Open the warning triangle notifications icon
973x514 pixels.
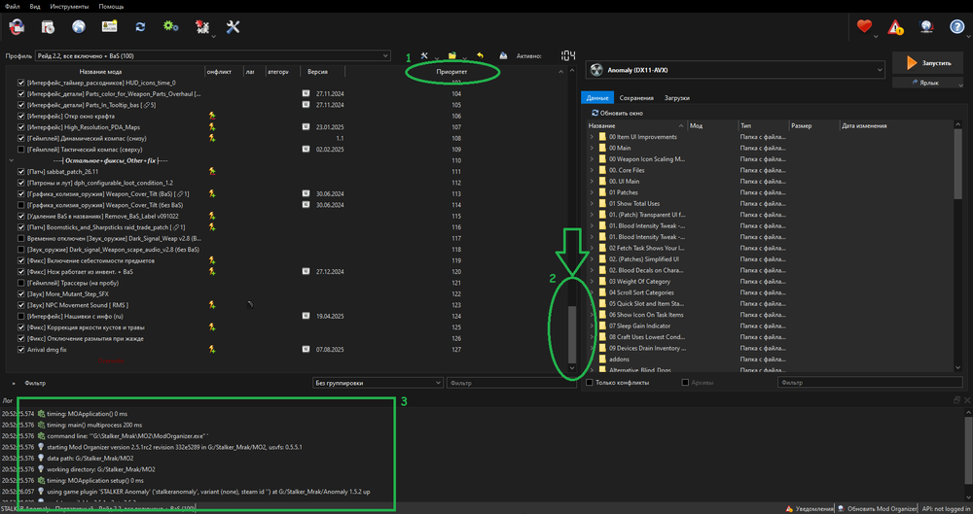coord(895,26)
